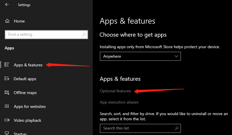This screenshot has width=232, height=135.
Task: Click the Apps & features list icon
Action: tap(7, 65)
